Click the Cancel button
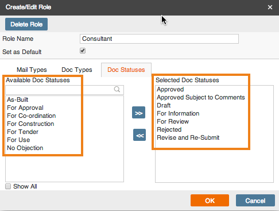This screenshot has width=279, height=211. [x=255, y=201]
